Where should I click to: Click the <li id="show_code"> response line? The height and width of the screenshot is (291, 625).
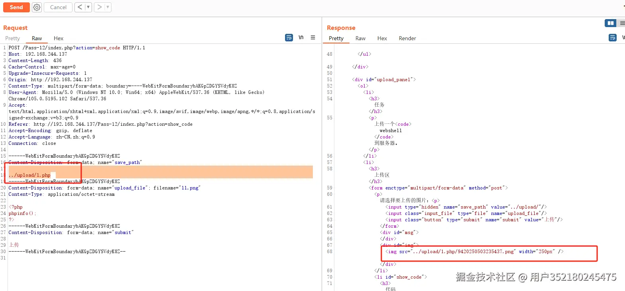click(400, 277)
